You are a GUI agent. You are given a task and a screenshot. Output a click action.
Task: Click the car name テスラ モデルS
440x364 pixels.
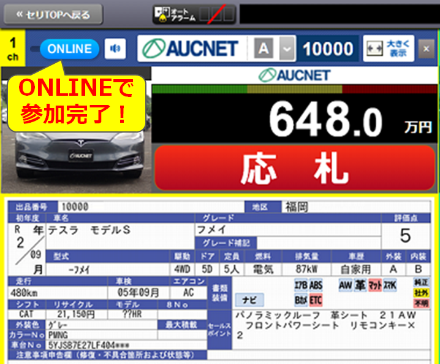click(89, 230)
